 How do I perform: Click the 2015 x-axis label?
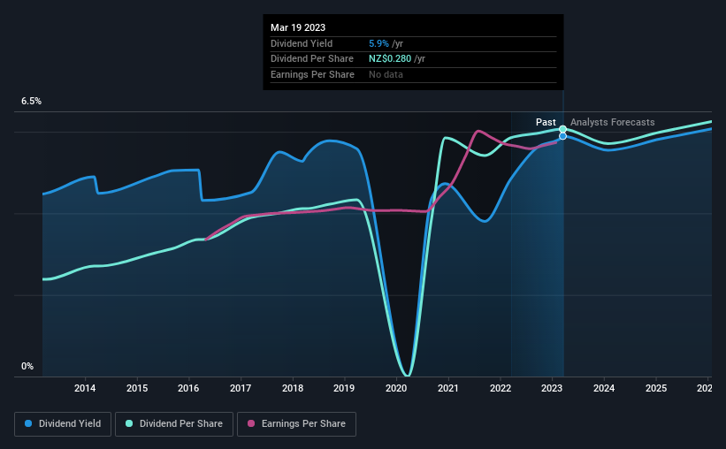click(x=137, y=388)
